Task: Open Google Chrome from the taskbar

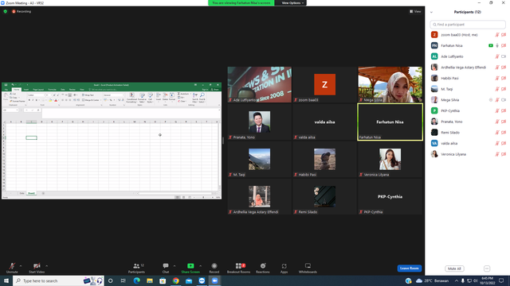Action: tap(175, 280)
